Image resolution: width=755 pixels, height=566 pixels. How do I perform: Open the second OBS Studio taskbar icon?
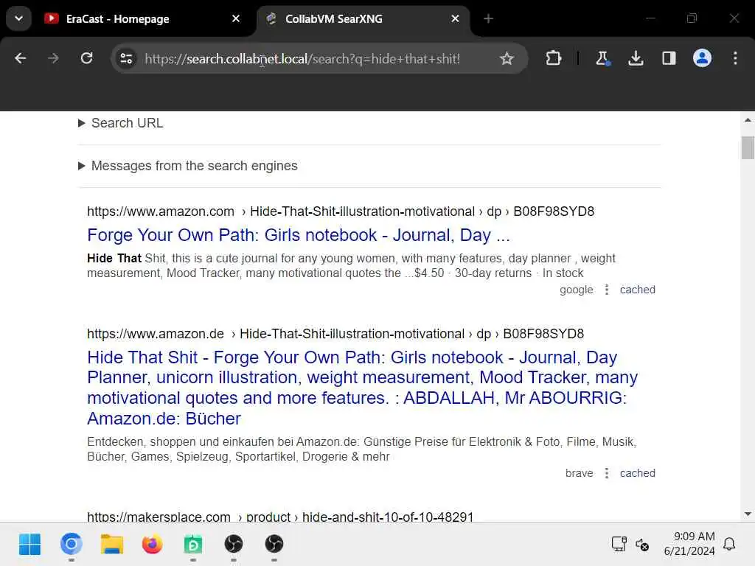[274, 545]
